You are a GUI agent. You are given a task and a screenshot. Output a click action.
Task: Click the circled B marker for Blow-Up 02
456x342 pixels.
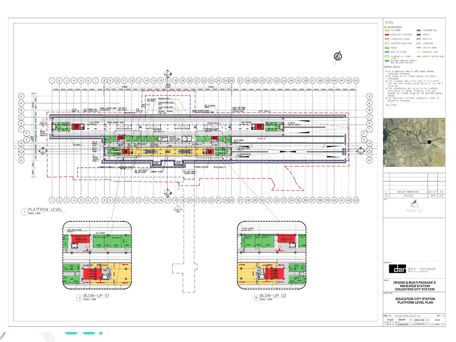pyautogui.click(x=256, y=298)
